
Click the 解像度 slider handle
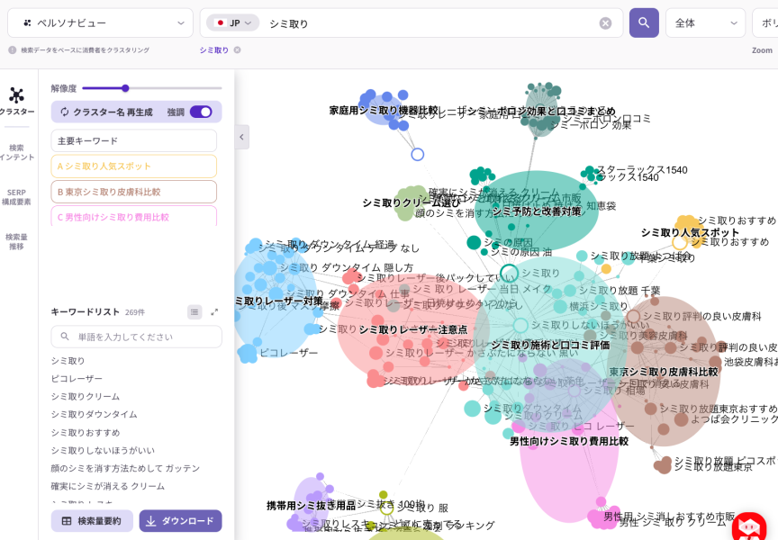(x=125, y=88)
